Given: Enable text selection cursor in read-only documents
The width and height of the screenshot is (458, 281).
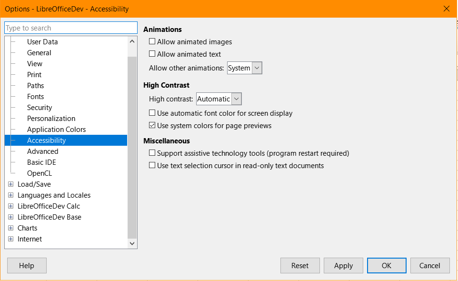Looking at the screenshot, I should pyautogui.click(x=152, y=165).
